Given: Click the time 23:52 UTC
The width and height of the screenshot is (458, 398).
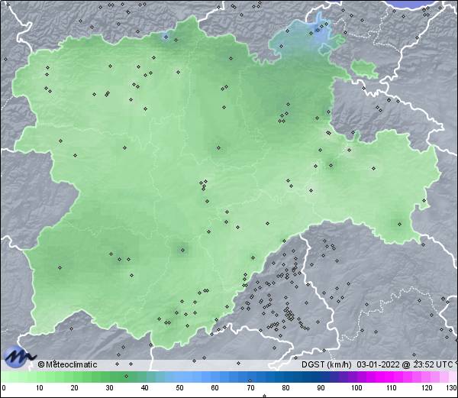Looking at the screenshot, I should [432, 364].
